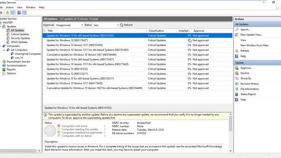Viewport: 281px width, 158px height.
Task: Click the Reports icon in tree
Action: tap(4, 69)
